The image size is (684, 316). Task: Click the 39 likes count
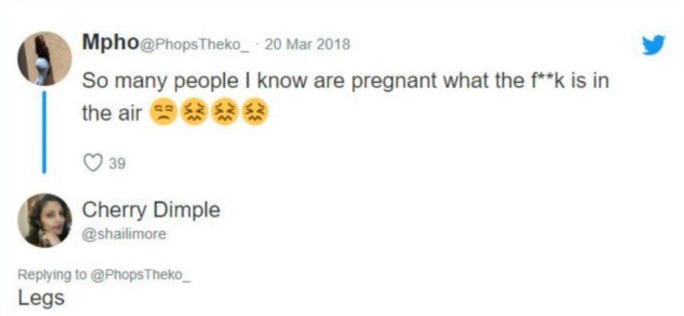(x=116, y=164)
